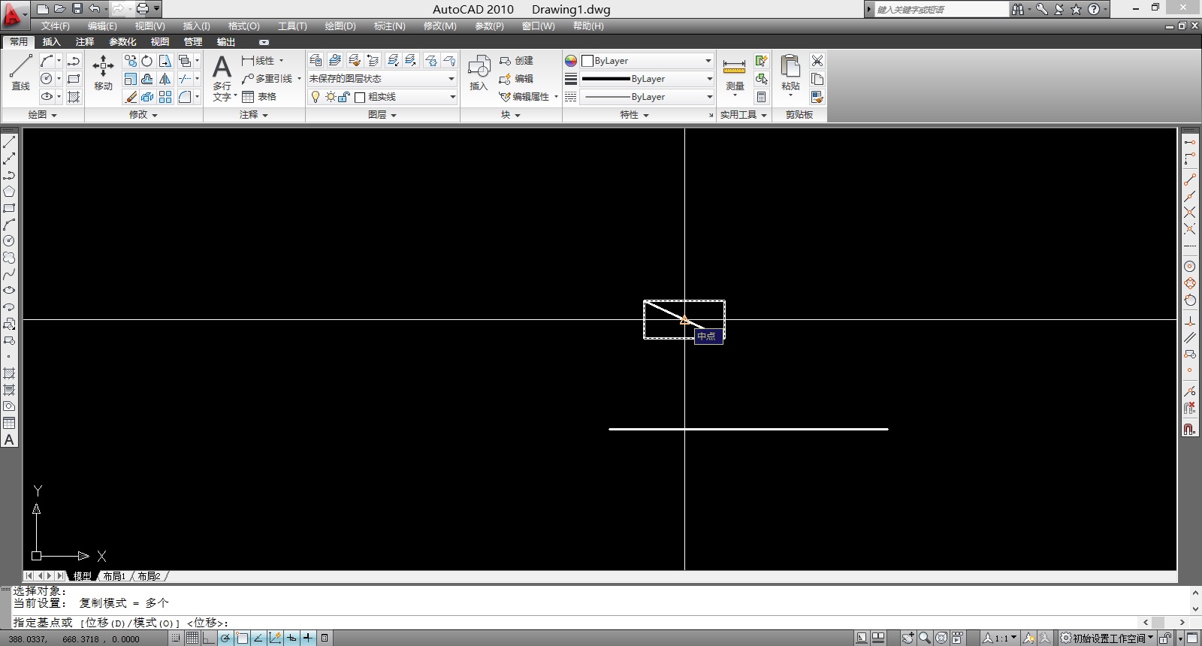Open the Draw (绘图(D)) menu
The image size is (1202, 646).
(340, 26)
